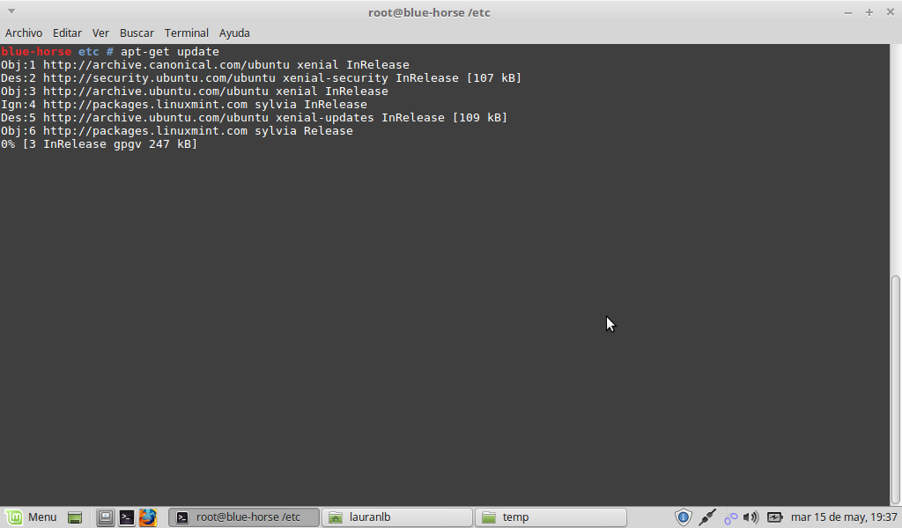This screenshot has width=902, height=528.
Task: Open the update manager shield icon
Action: pyautogui.click(x=684, y=517)
